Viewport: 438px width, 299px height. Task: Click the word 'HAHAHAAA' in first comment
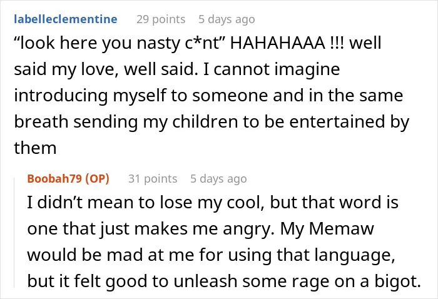click(x=278, y=43)
